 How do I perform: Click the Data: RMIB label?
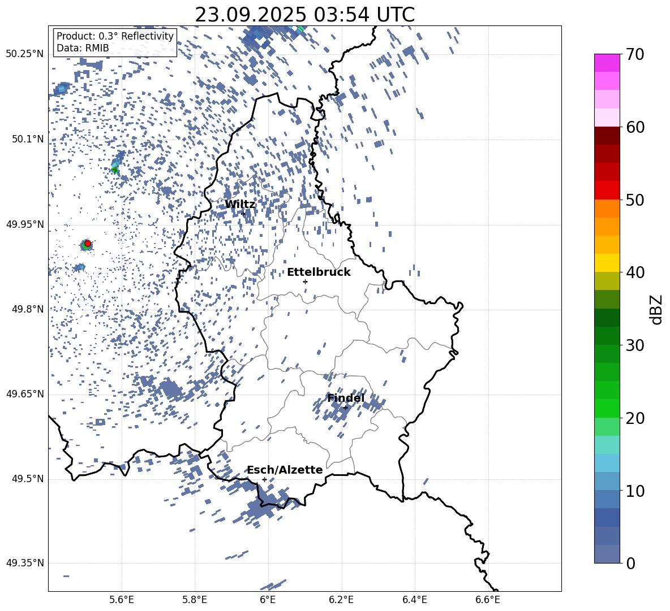(83, 48)
